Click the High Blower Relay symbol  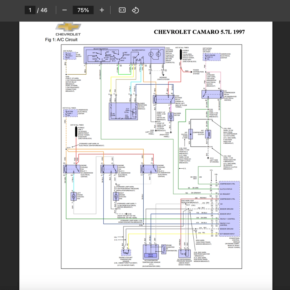tap(164, 99)
